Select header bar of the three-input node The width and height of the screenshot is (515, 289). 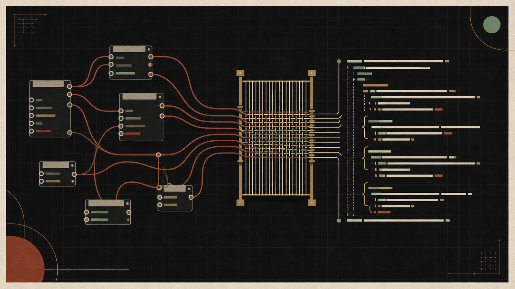point(129,49)
